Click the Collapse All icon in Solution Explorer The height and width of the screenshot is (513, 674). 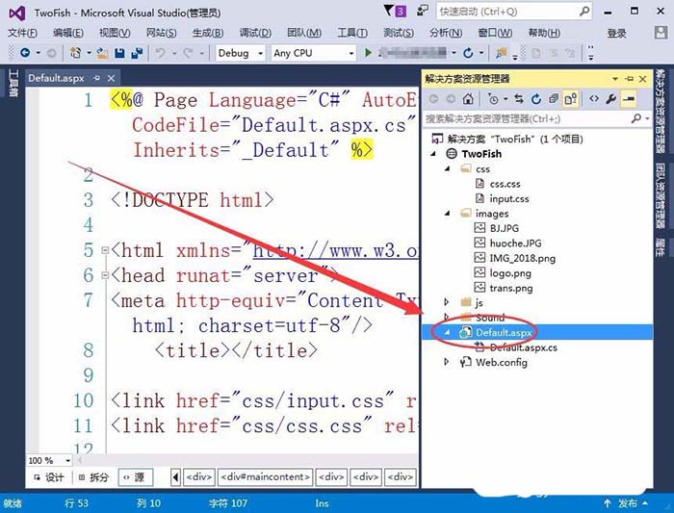(554, 99)
